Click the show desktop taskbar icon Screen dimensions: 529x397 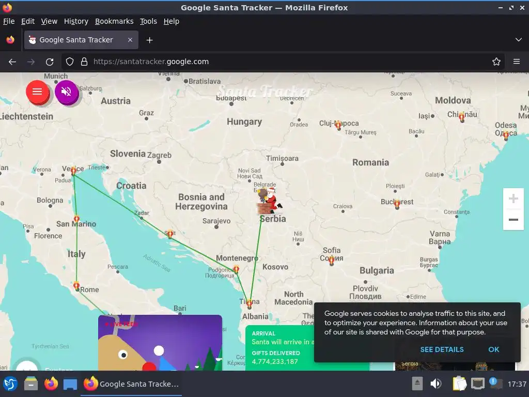coord(70,384)
